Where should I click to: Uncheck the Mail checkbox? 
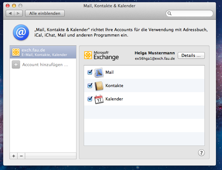[90, 72]
